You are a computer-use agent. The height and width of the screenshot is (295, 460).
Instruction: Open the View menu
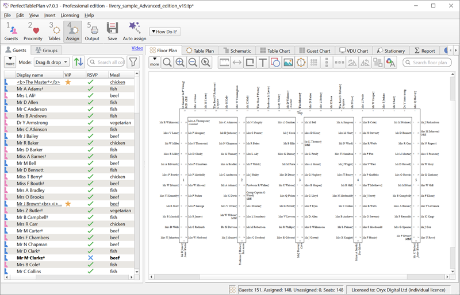(34, 15)
